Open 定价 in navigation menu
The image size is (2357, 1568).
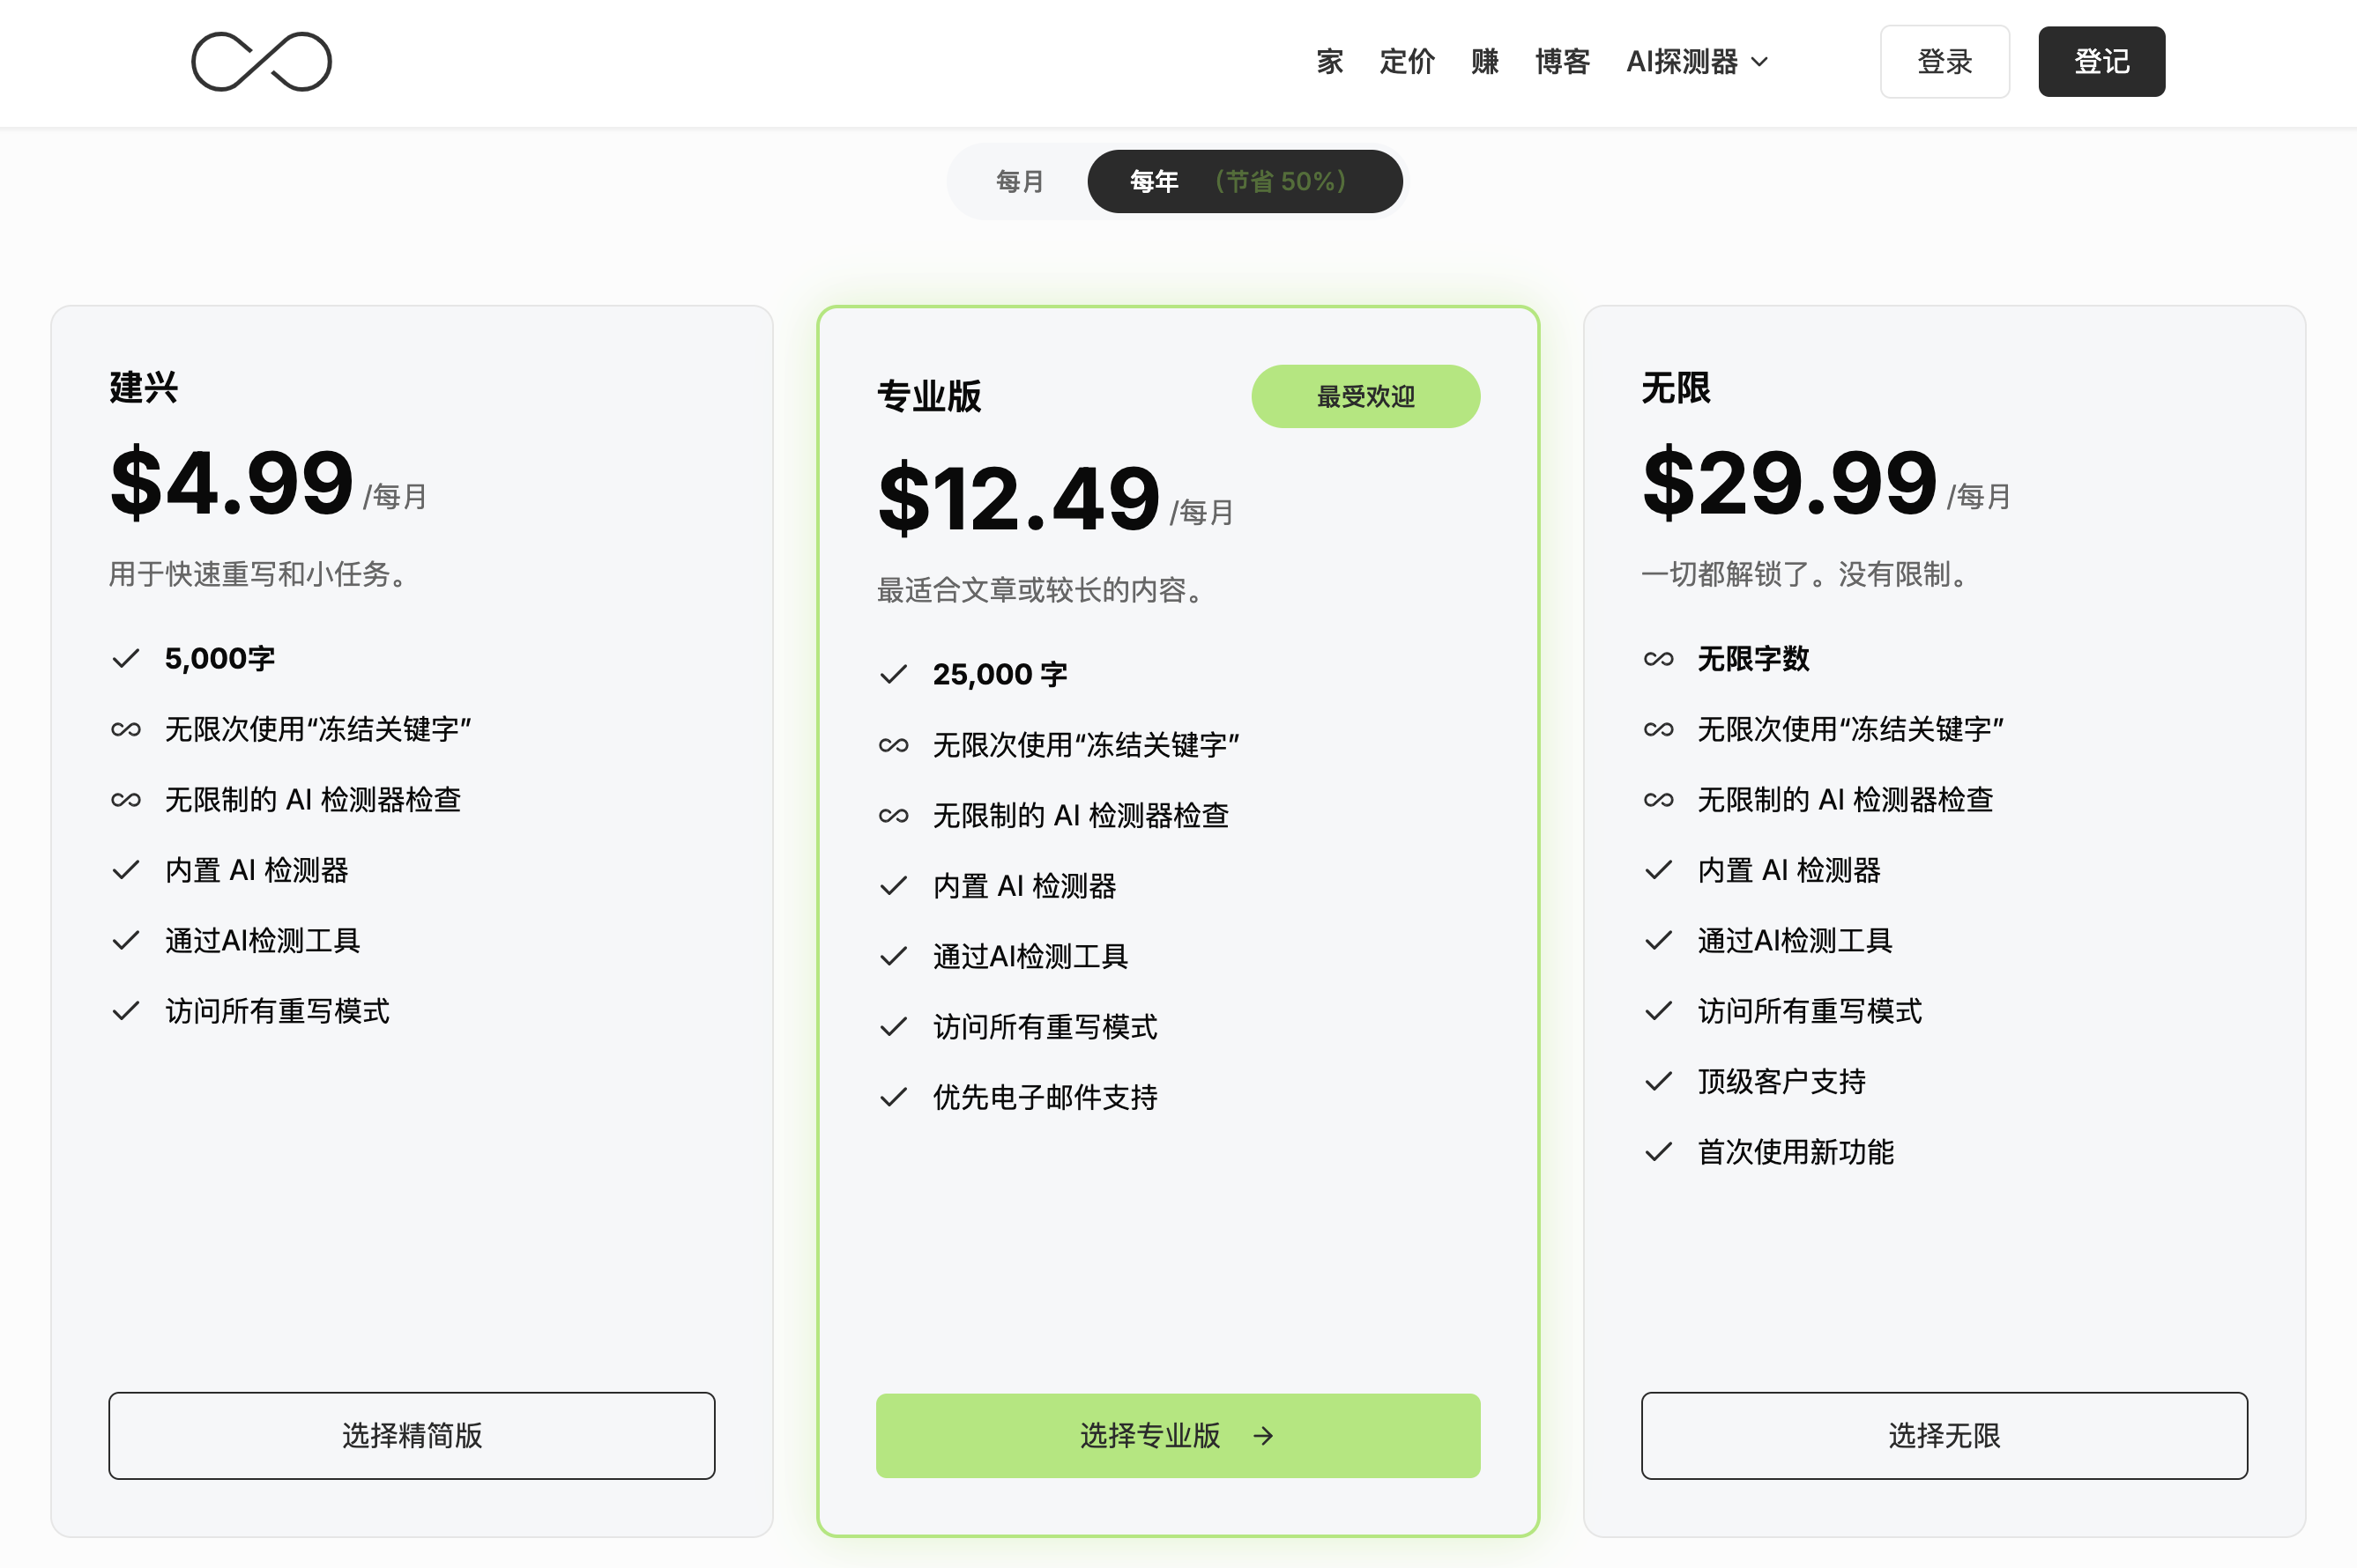(x=1407, y=62)
